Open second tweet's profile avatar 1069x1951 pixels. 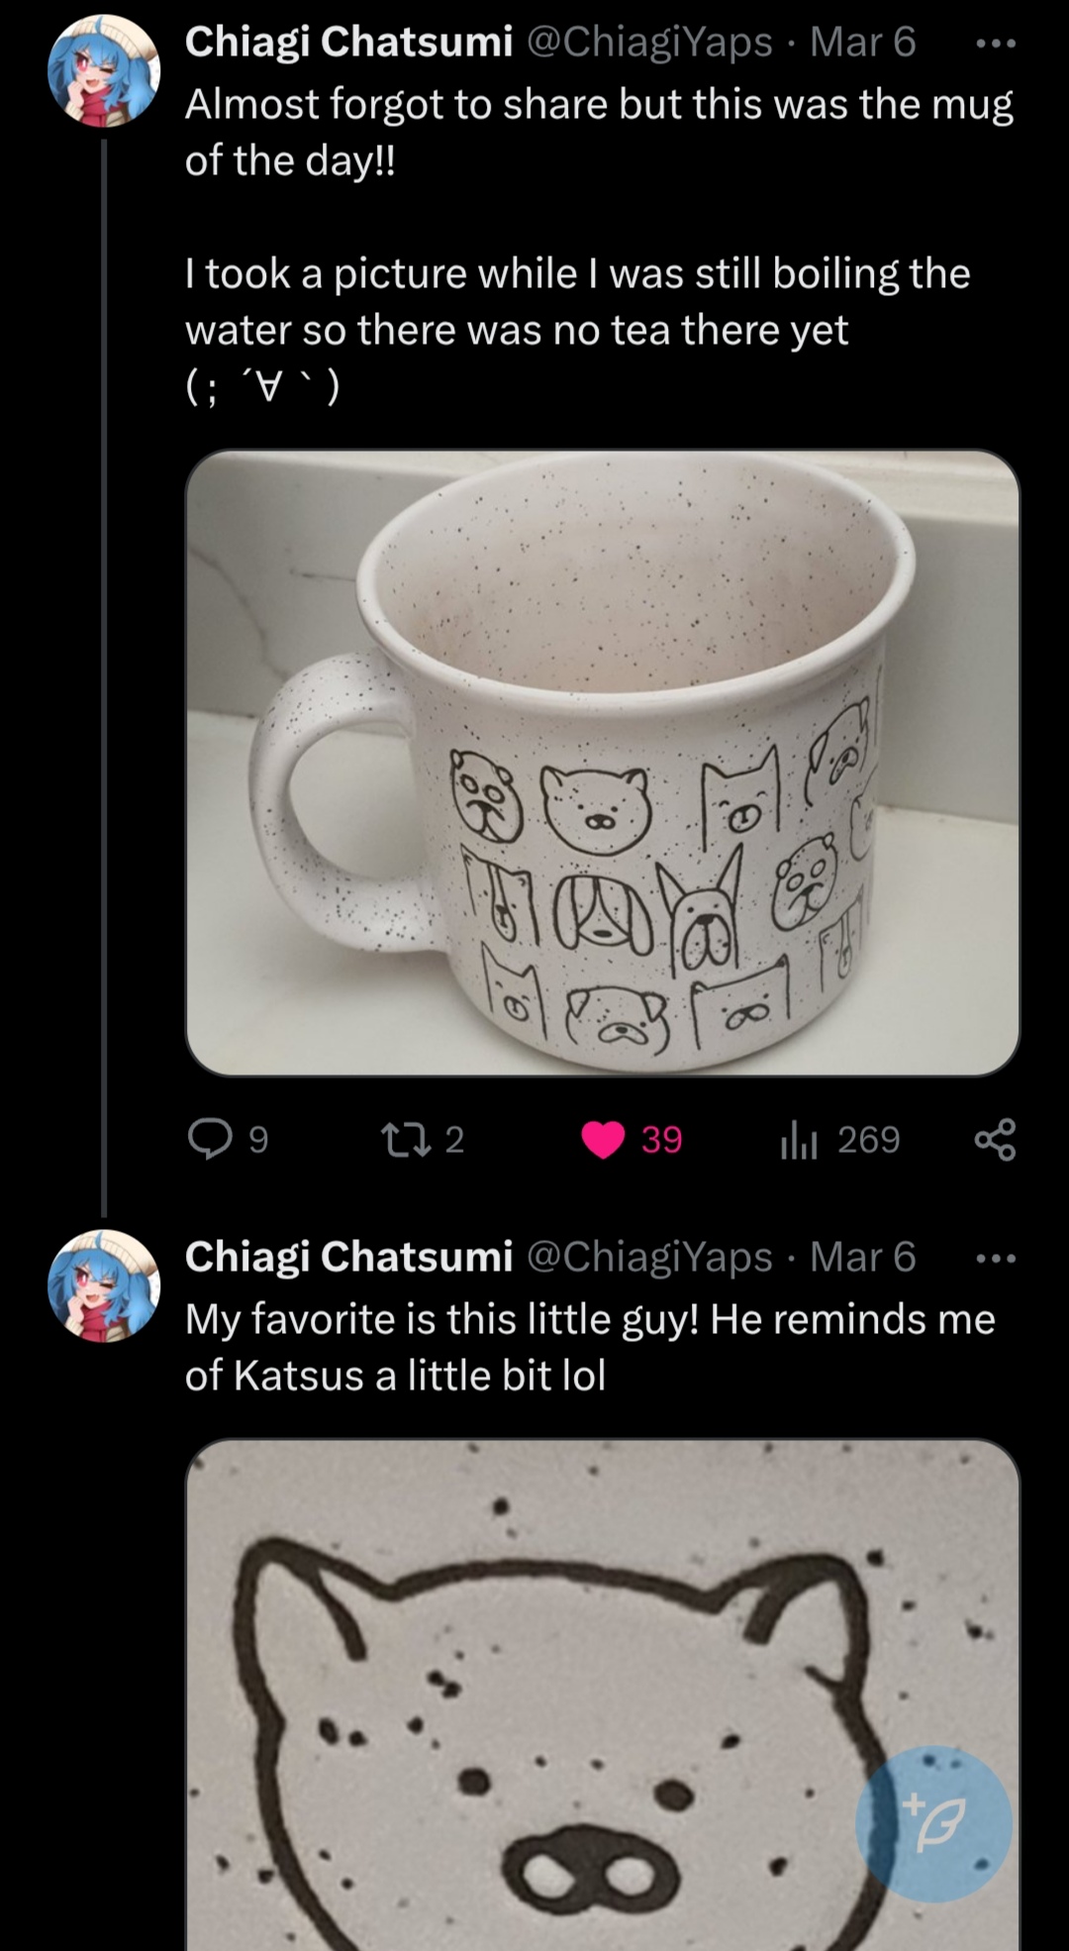click(105, 1285)
